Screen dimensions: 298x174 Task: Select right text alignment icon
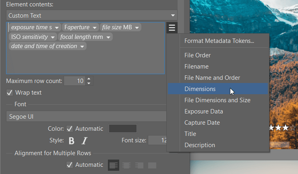pos(139,165)
